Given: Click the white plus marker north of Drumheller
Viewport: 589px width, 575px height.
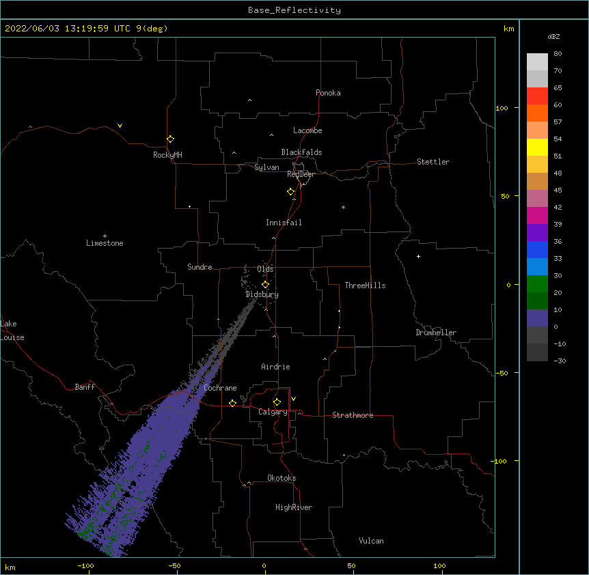Looking at the screenshot, I should (418, 256).
